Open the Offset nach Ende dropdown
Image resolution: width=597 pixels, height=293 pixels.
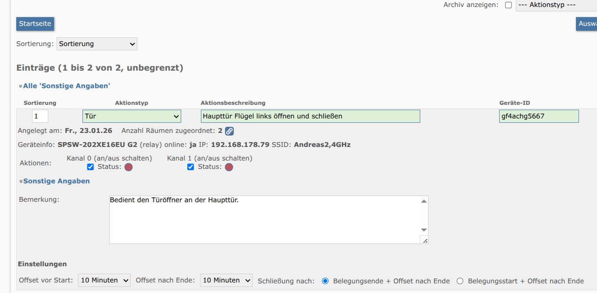click(226, 280)
